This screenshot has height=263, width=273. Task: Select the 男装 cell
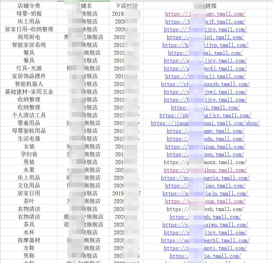29,162
